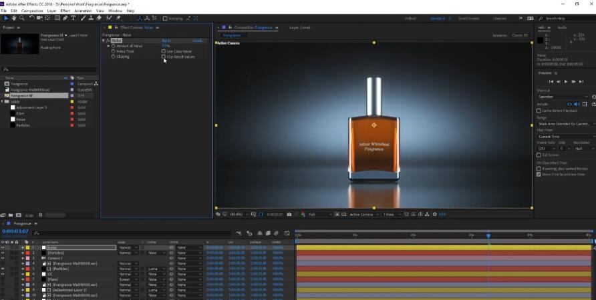Toggle motion blur switch in timeline header
This screenshot has height=300, width=596.
click(x=277, y=233)
